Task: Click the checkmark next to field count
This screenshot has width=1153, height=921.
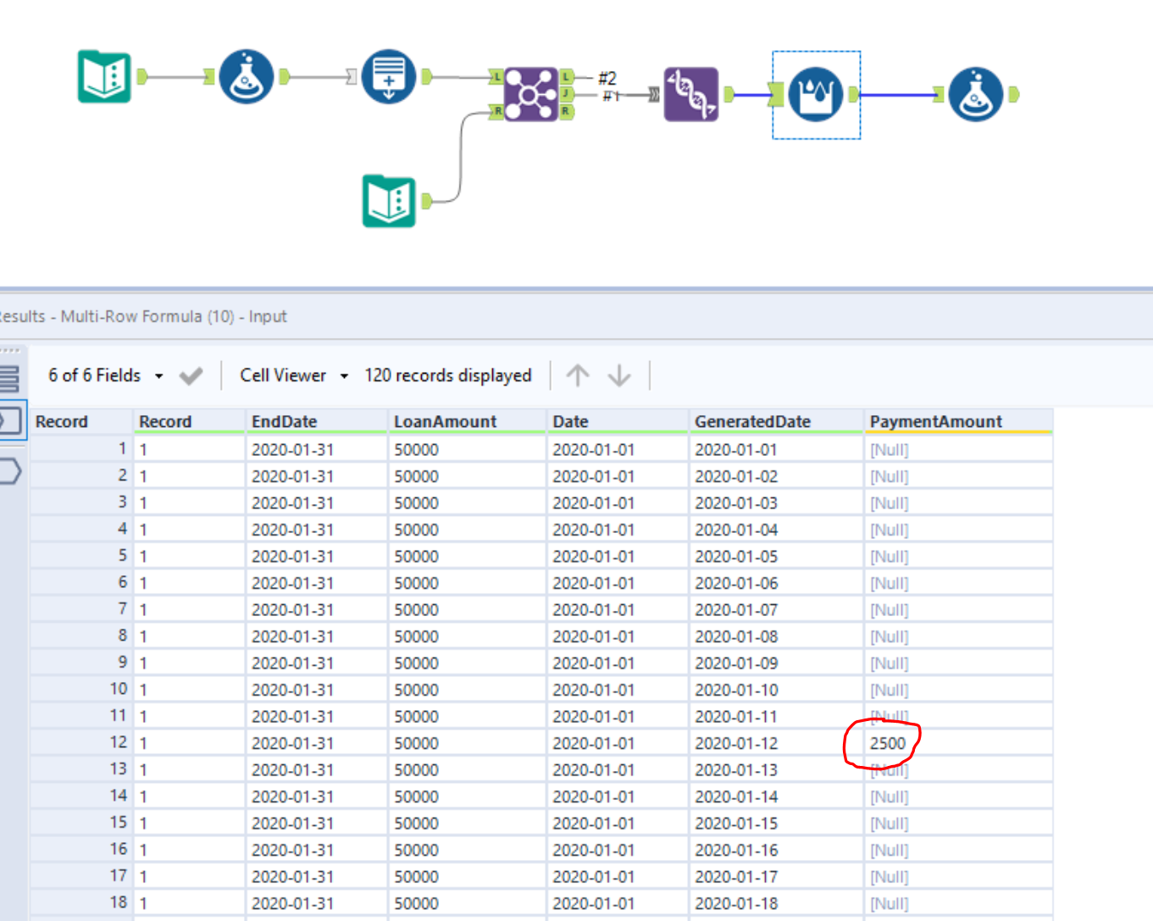Action: [x=191, y=375]
